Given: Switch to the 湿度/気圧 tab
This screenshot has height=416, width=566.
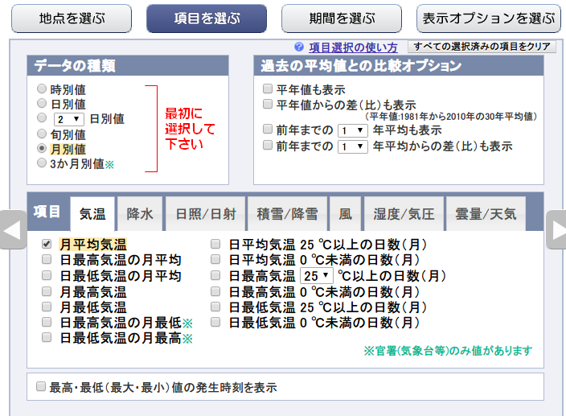Looking at the screenshot, I should [404, 214].
